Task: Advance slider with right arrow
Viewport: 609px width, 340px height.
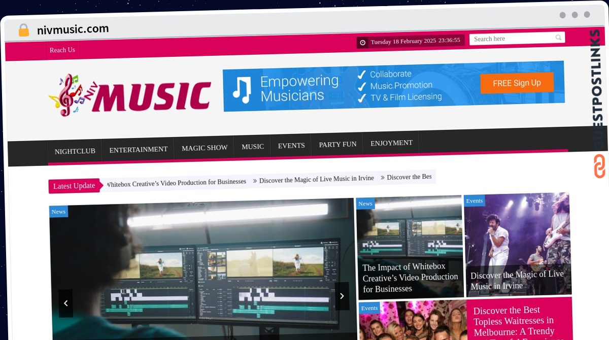Action: 342,296
